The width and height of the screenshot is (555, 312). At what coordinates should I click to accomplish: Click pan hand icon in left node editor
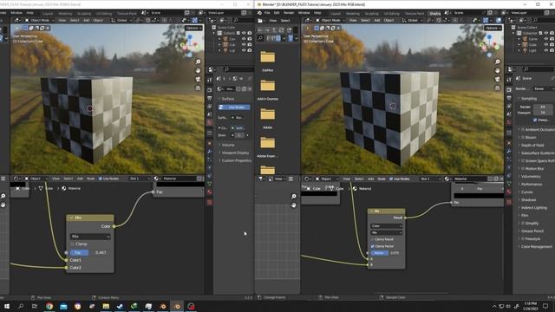click(x=3, y=205)
